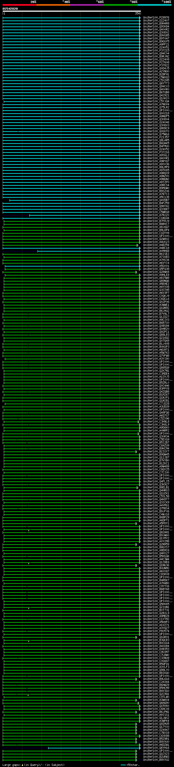Select the UniRef100_A7HS34 label
174x767 pixels.
point(156,260)
